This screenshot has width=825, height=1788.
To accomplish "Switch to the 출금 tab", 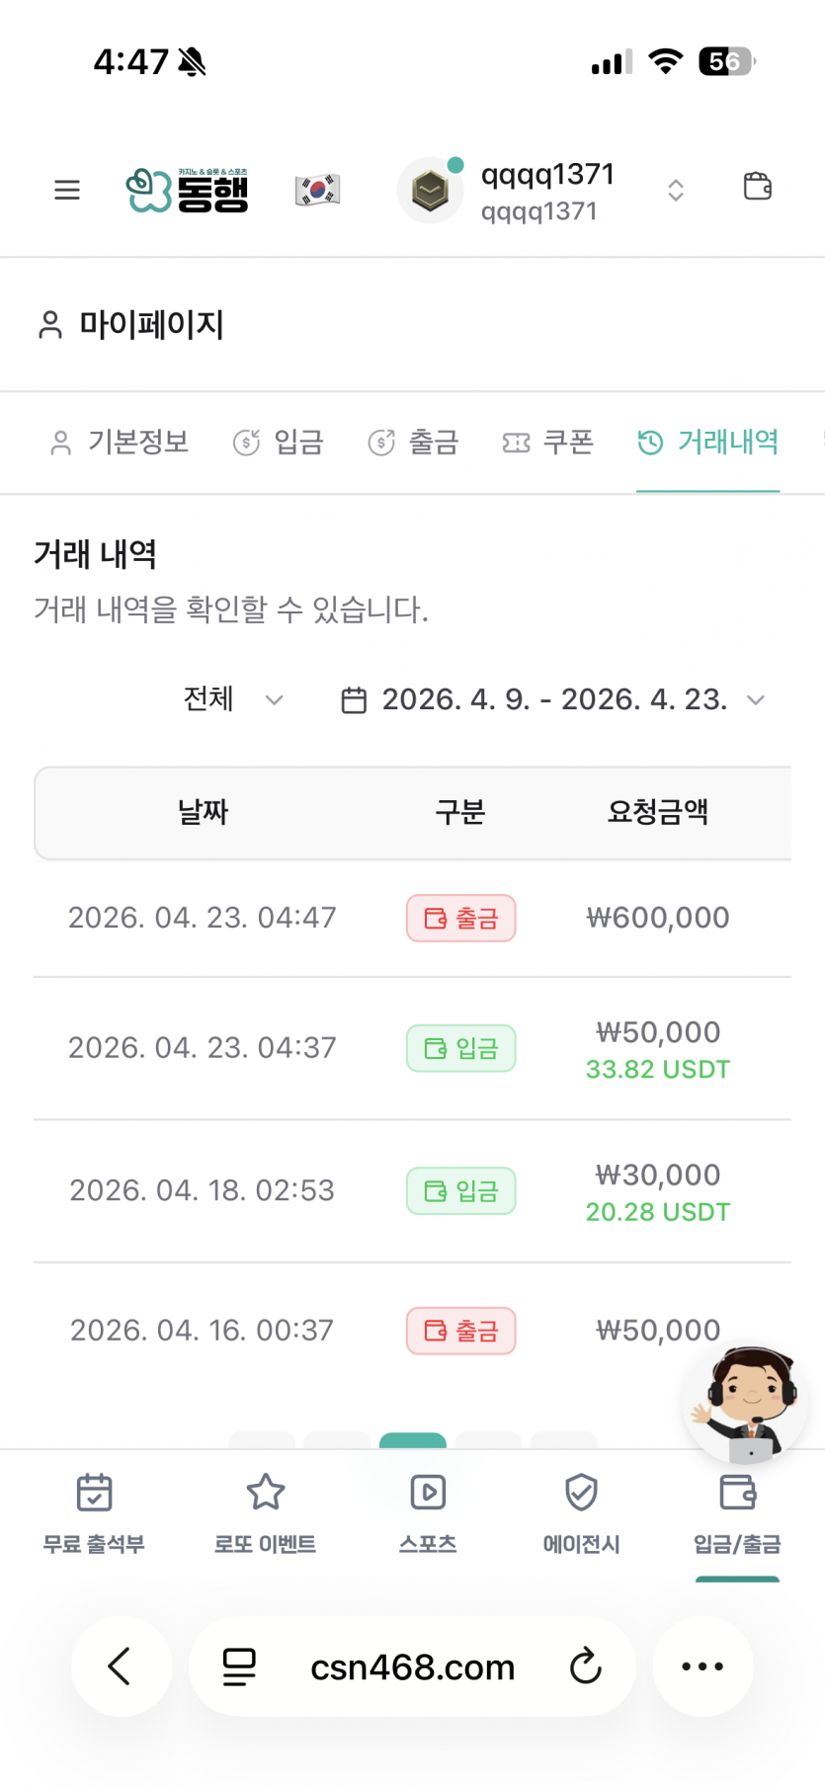I will coord(413,443).
